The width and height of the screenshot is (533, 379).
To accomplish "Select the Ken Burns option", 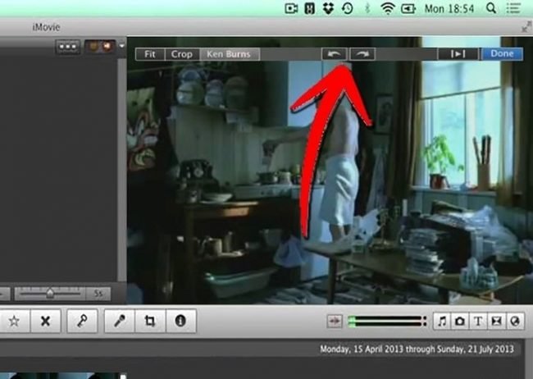I will click(x=229, y=54).
